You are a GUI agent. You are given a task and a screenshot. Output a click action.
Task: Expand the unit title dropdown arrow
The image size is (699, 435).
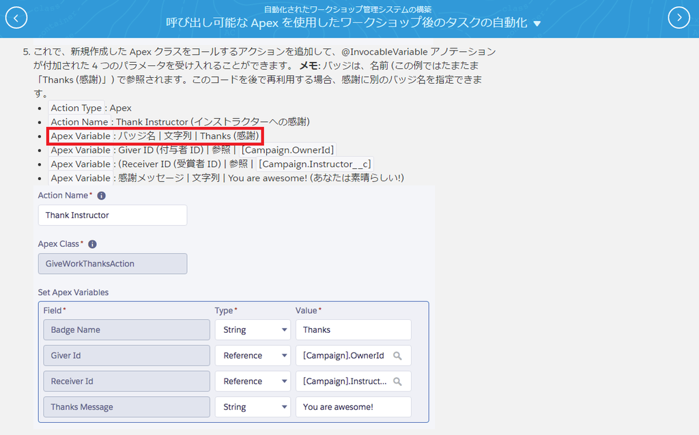click(537, 23)
